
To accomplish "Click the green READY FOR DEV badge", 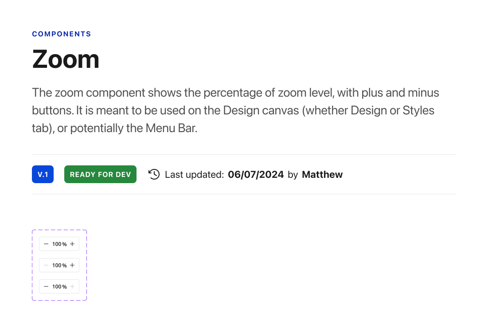I will 100,174.
